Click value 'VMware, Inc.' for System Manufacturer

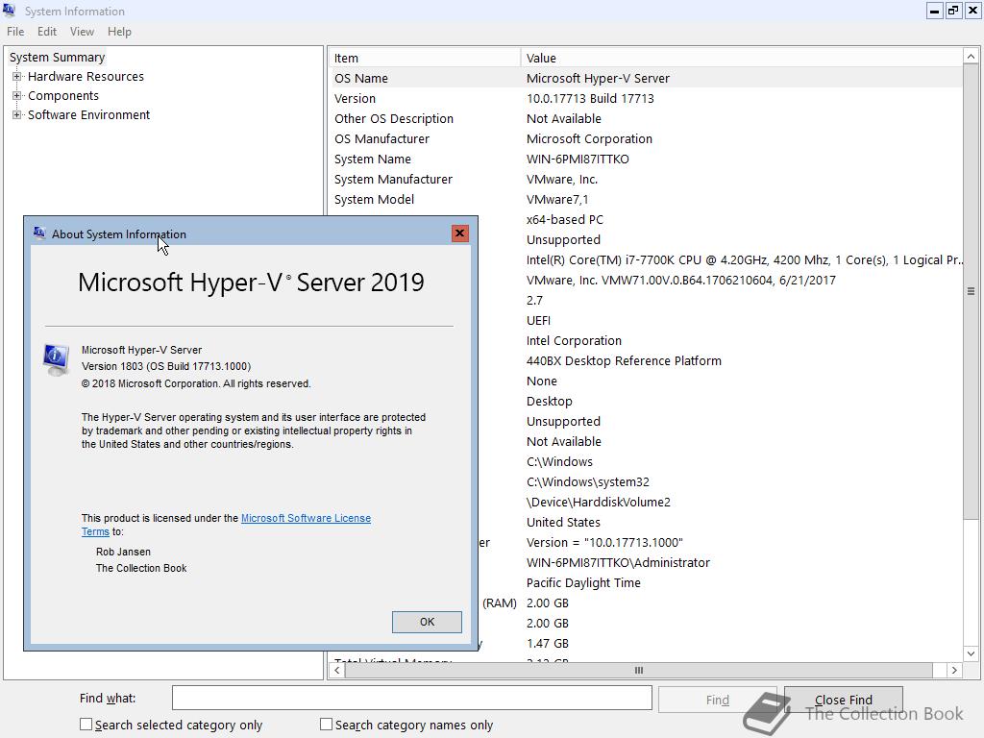click(561, 179)
